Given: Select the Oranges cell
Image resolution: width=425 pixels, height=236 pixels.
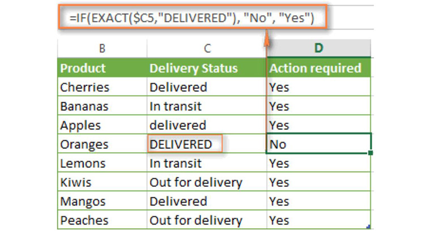Looking at the screenshot, I should pyautogui.click(x=102, y=144).
